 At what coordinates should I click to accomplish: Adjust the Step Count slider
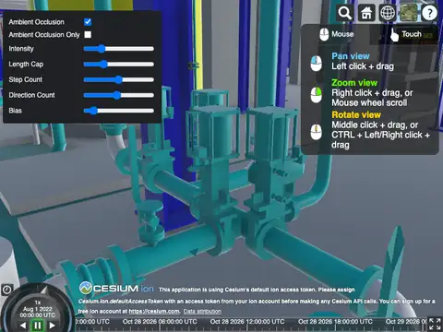pyautogui.click(x=119, y=79)
